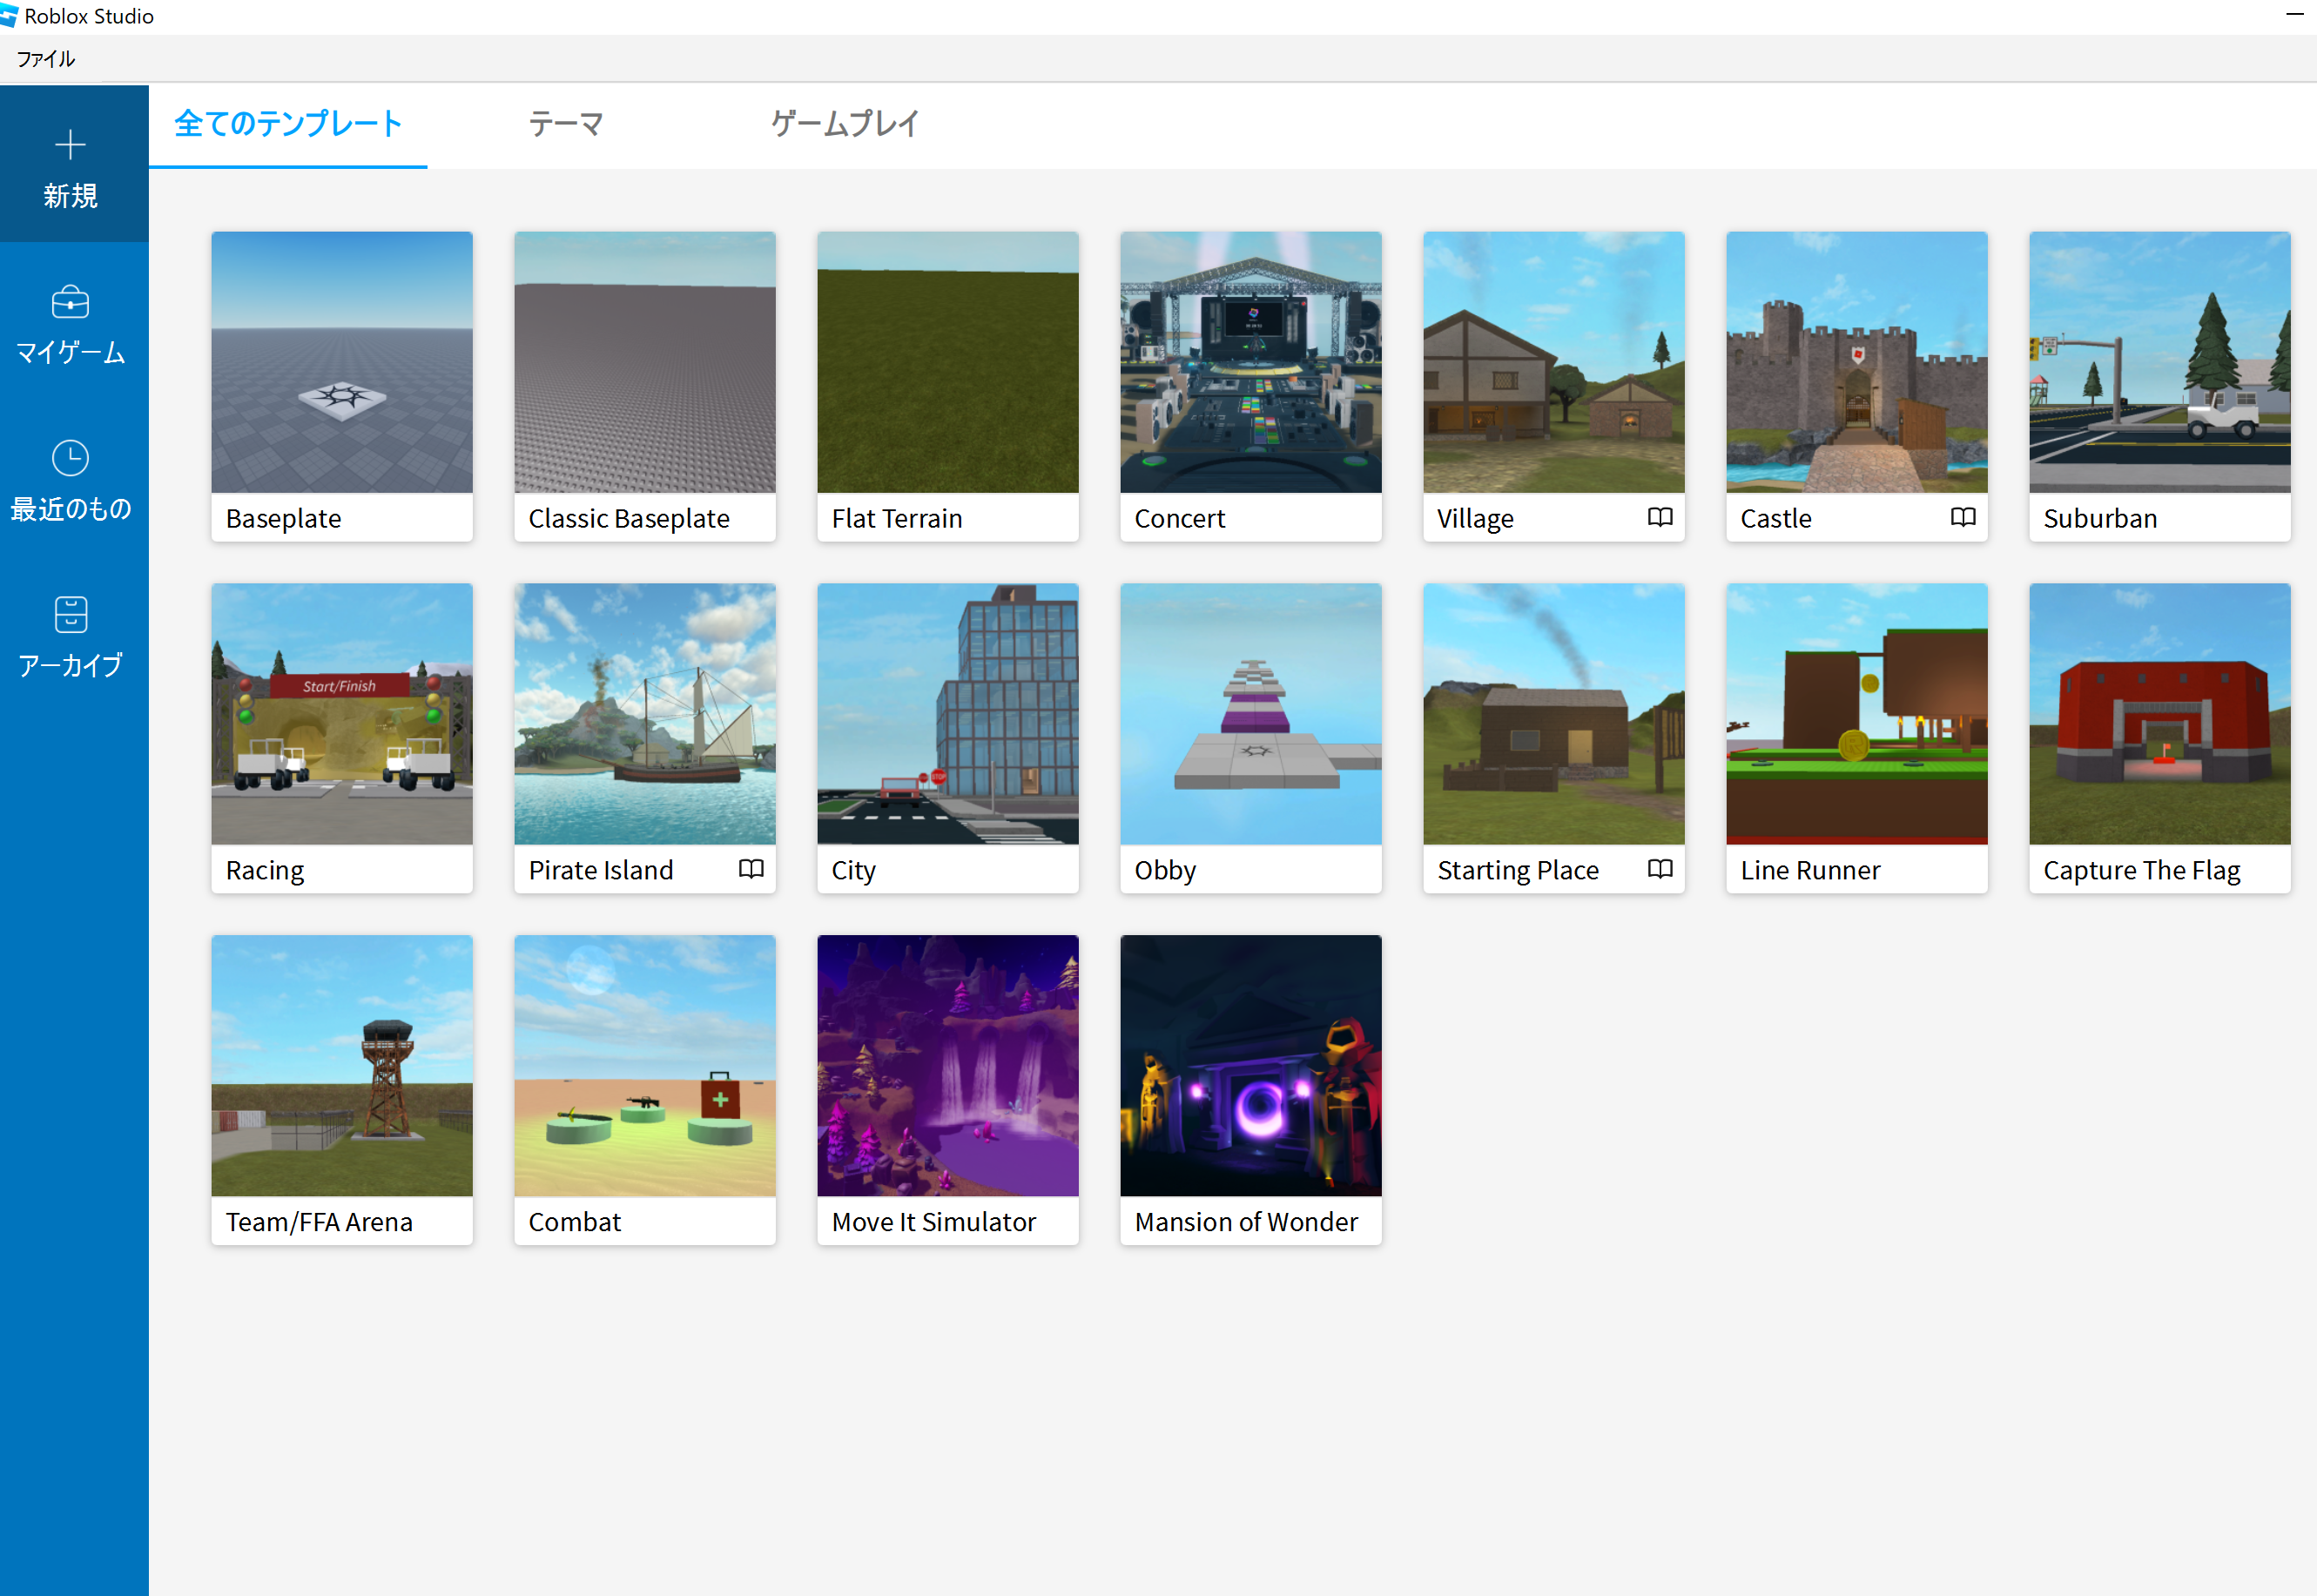Switch to the テーマ tab
2317x1596 pixels.
tap(566, 124)
